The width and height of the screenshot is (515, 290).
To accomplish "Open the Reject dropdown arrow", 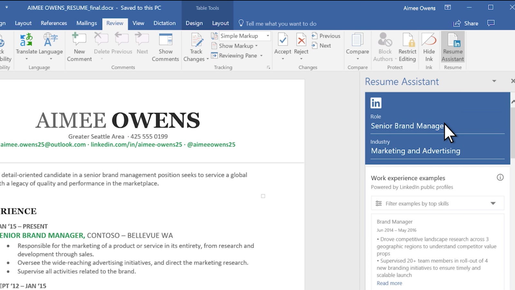I will tap(301, 59).
